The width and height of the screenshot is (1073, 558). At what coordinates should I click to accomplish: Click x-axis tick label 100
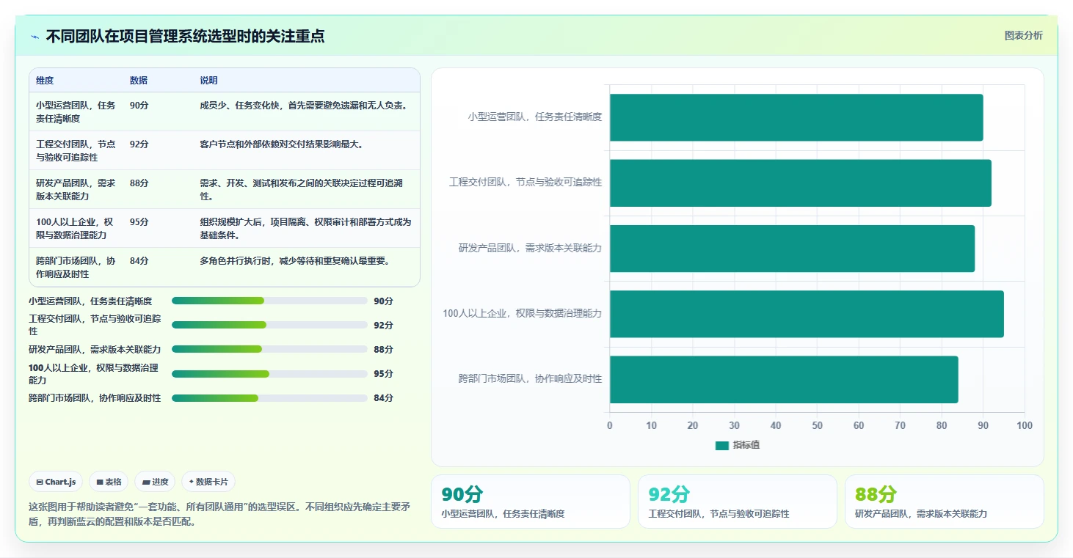(x=1025, y=426)
